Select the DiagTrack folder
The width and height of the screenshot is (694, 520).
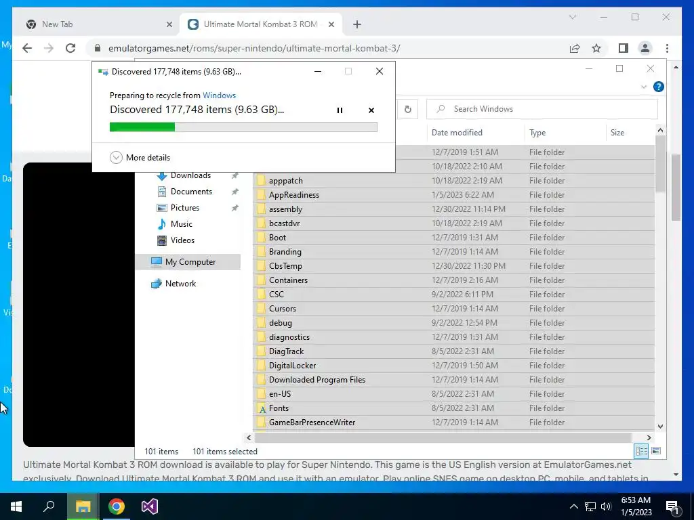pos(453,351)
